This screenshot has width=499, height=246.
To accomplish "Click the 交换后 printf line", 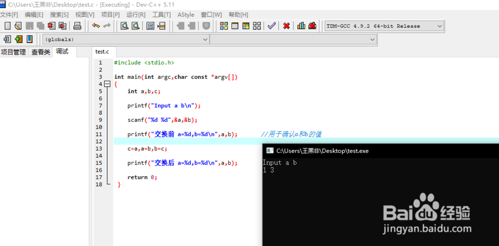I will click(x=183, y=163).
